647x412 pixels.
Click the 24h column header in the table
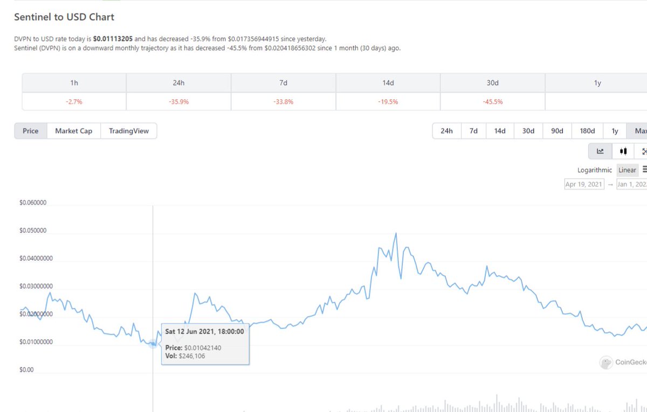[x=178, y=83]
